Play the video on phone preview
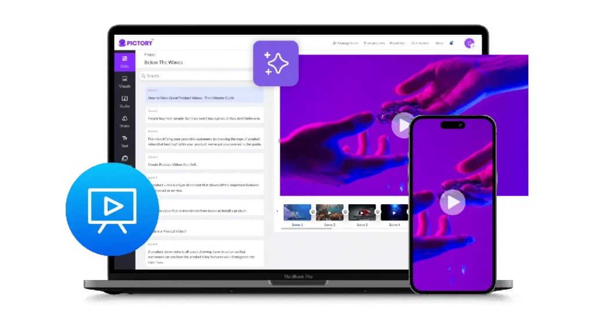 click(x=452, y=202)
